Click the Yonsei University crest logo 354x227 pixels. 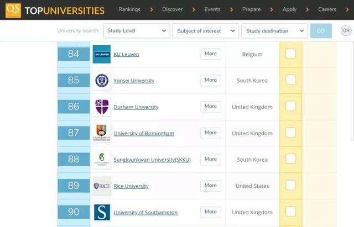coord(102,81)
